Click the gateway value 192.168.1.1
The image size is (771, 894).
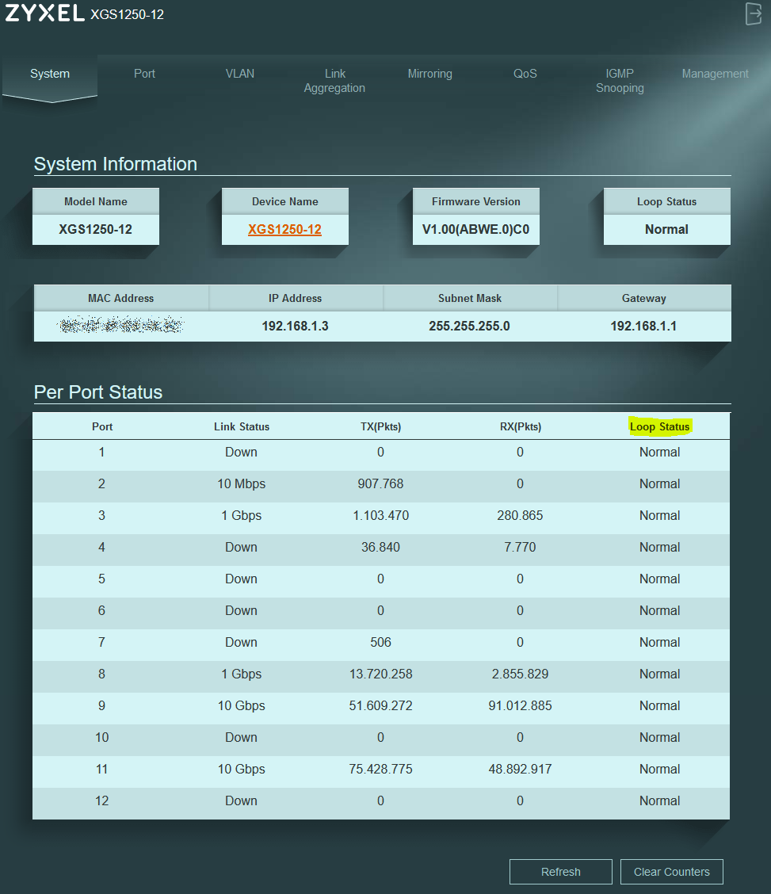pyautogui.click(x=643, y=326)
